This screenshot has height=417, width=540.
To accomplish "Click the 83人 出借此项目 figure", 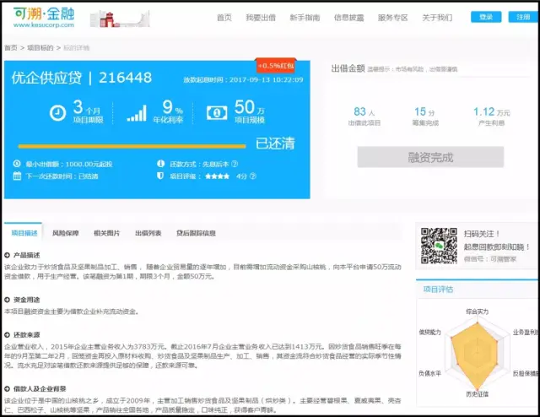I will pos(364,116).
